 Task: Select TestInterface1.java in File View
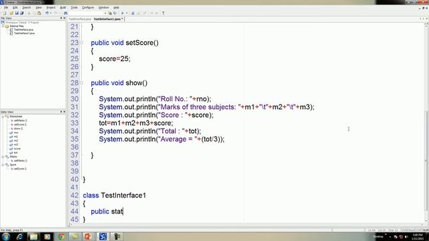click(x=24, y=33)
